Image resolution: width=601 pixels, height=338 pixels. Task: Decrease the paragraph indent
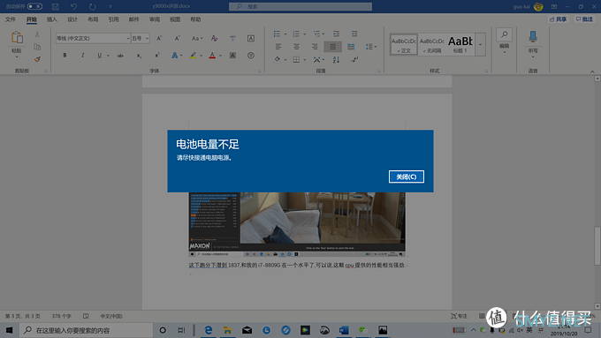(x=336, y=34)
